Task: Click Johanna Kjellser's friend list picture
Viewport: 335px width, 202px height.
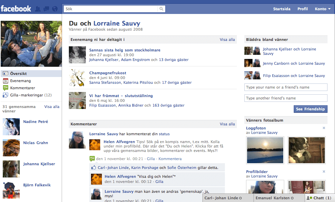Action: tap(11, 169)
